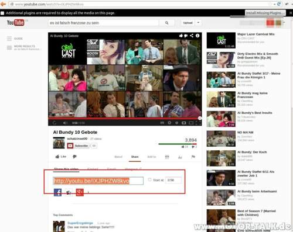Enter fullscreen in the video player
The image size is (293, 232).
coord(198,123)
